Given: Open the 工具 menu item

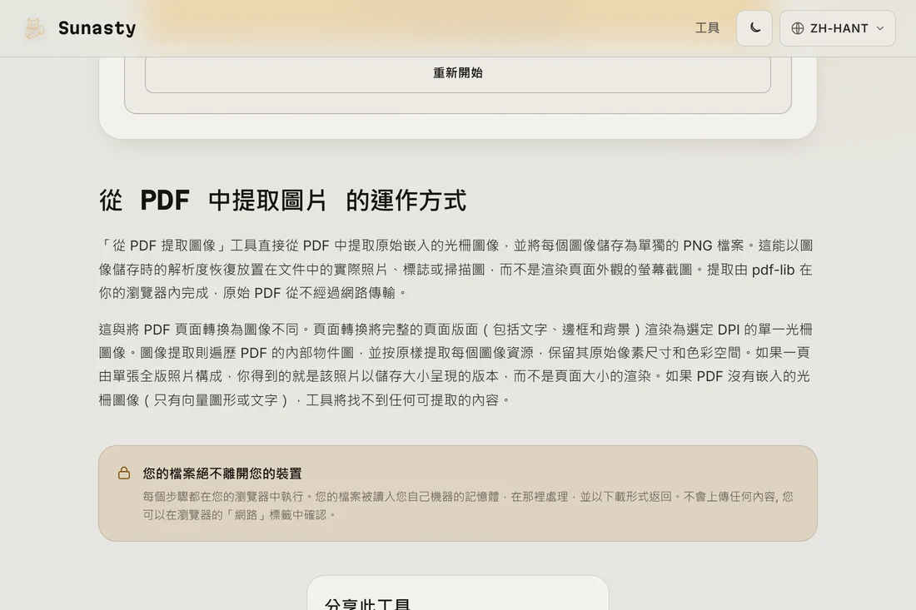Looking at the screenshot, I should click(x=707, y=28).
